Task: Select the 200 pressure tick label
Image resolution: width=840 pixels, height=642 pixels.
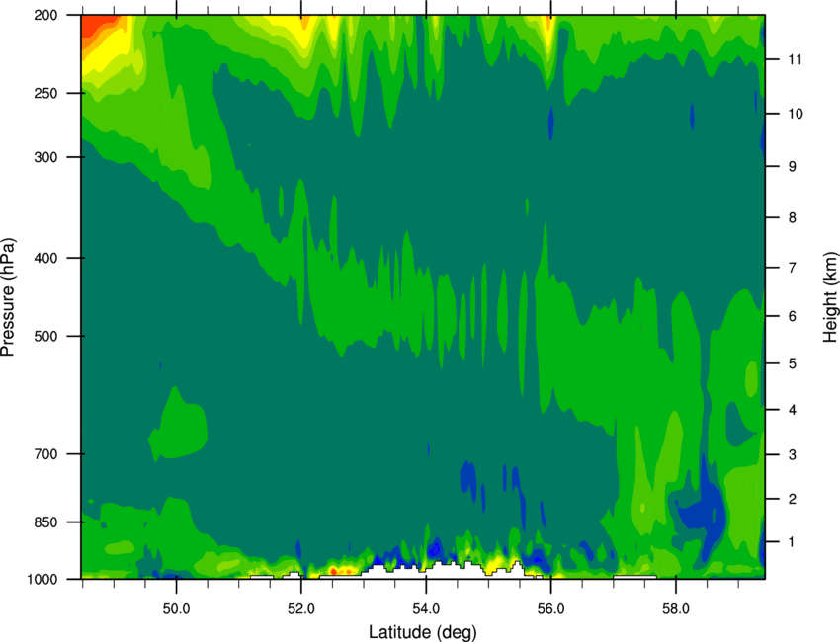Action: coord(45,15)
